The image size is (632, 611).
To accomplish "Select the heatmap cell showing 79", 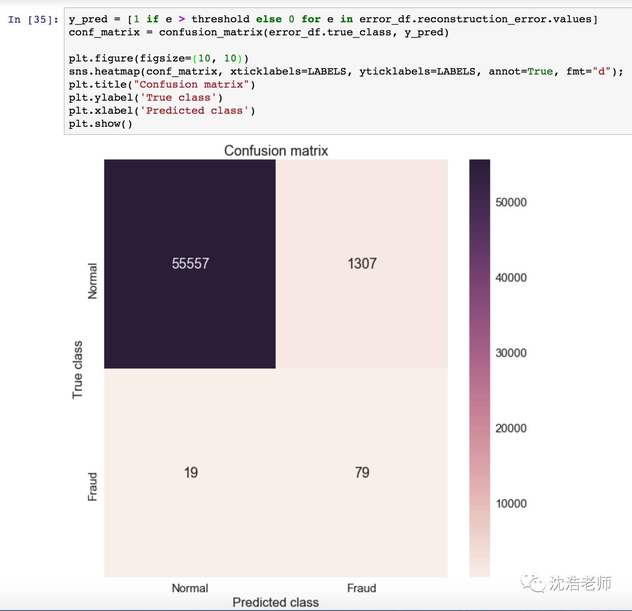I will tap(362, 473).
